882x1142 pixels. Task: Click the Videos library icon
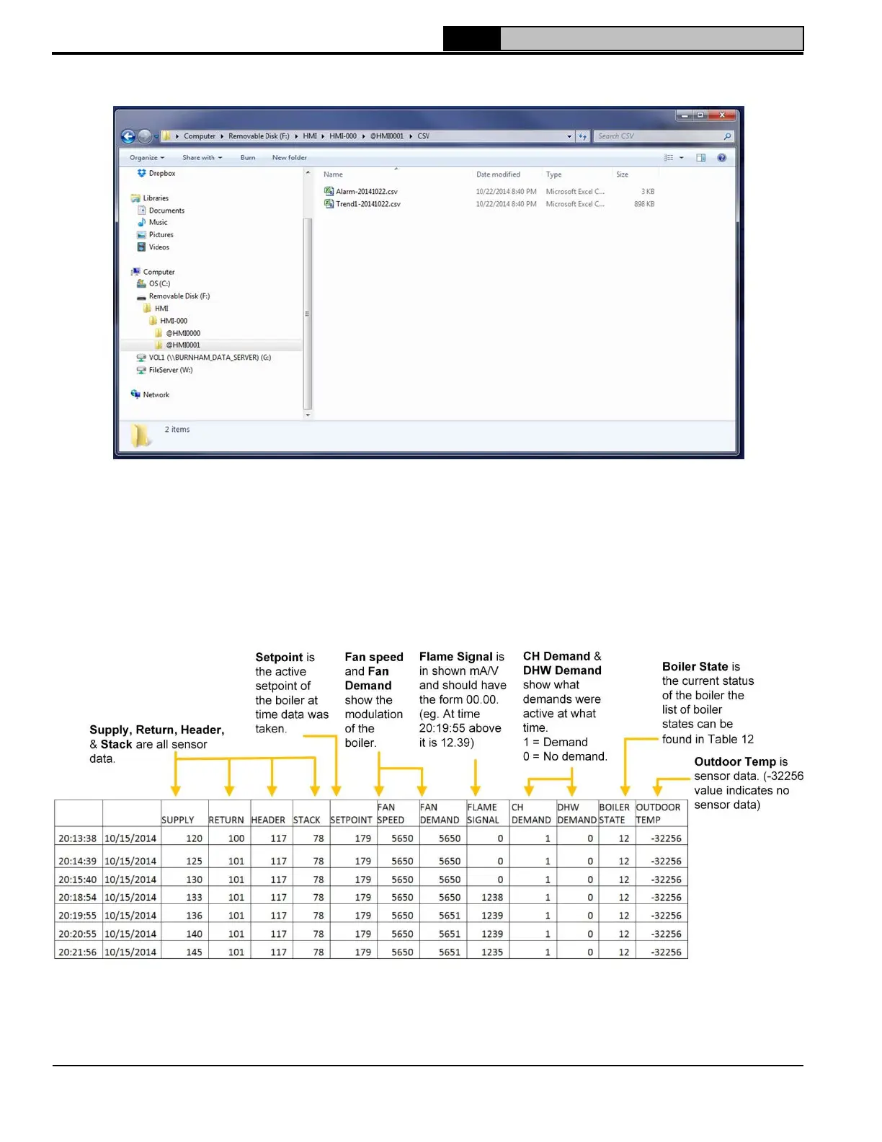point(141,247)
